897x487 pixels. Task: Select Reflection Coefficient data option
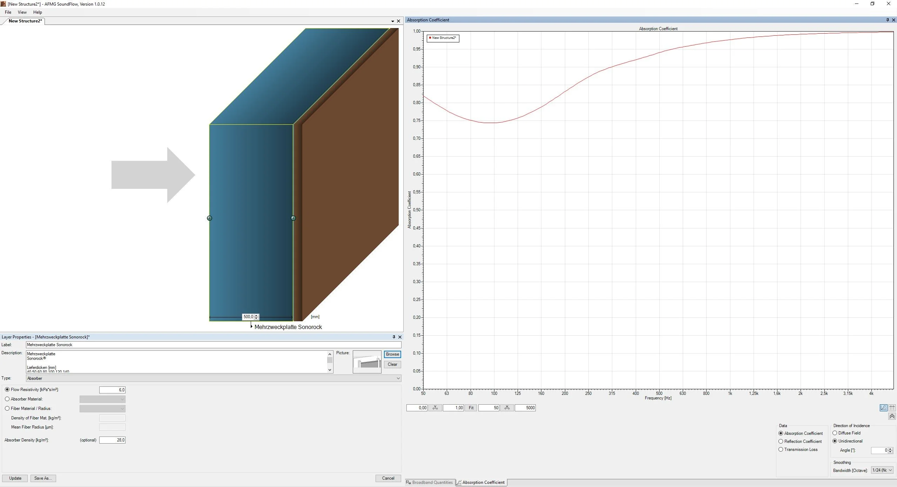(781, 441)
